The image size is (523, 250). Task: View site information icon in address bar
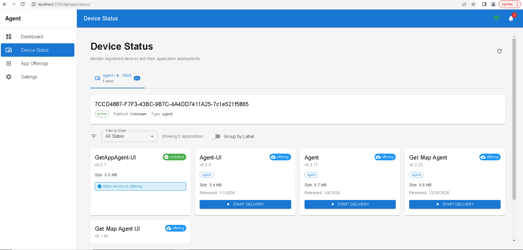[34, 4]
